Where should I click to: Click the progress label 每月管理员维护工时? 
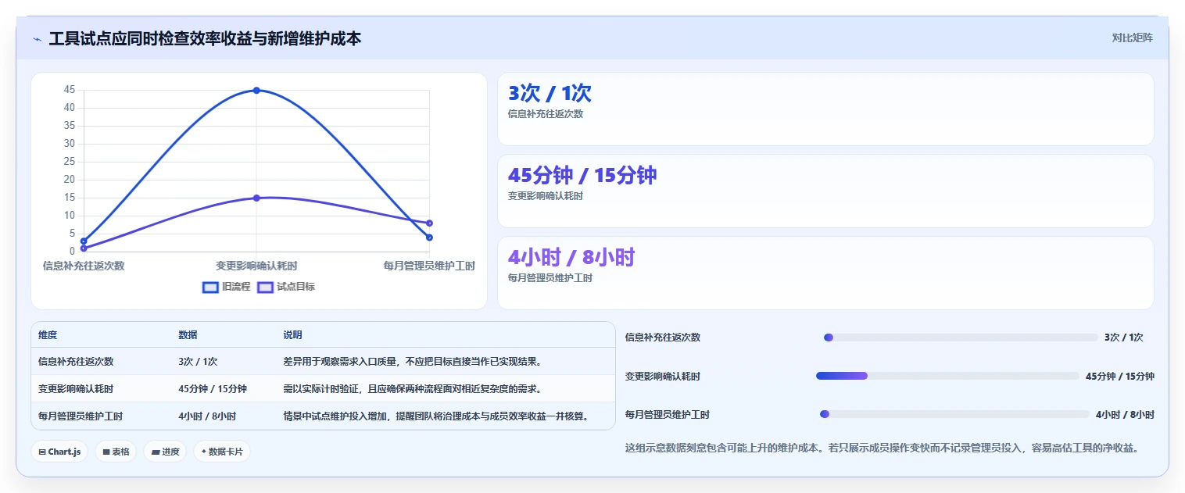668,415
